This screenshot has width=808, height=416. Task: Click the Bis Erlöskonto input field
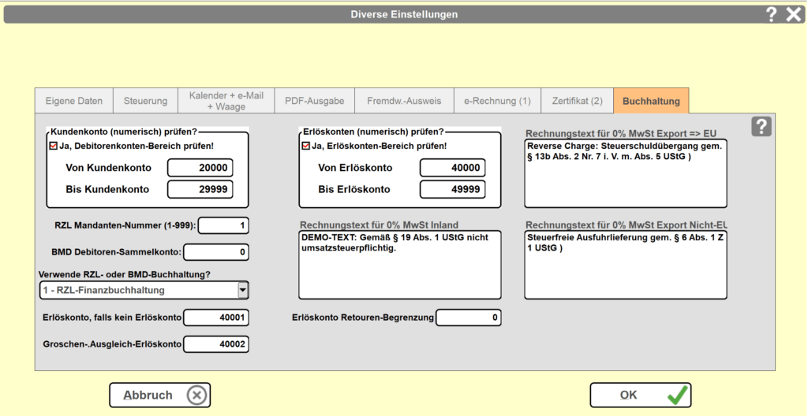452,189
